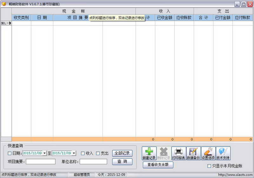Minimize the 畅销财务软件 window
The image size is (254, 178).
(x=237, y=4)
